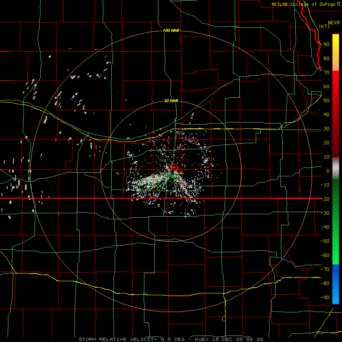Click the -70 value on the scale
Screen dimensions: 342x342
pos(325,269)
